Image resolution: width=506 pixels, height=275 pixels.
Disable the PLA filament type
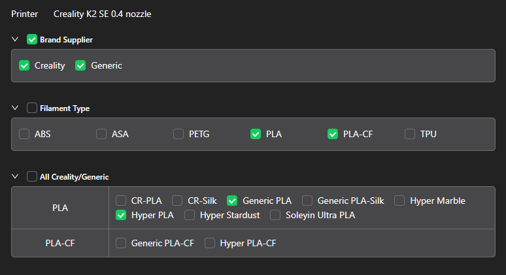tap(256, 134)
